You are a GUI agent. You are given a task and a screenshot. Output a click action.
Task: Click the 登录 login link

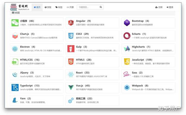(x=170, y=7)
